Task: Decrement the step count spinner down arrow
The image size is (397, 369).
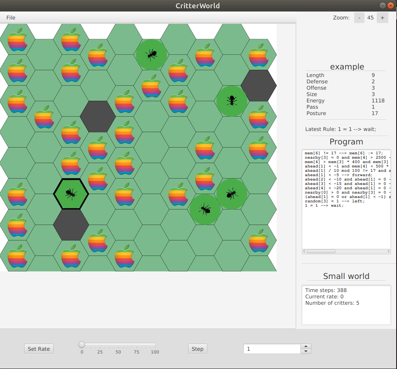Action: pyautogui.click(x=306, y=351)
